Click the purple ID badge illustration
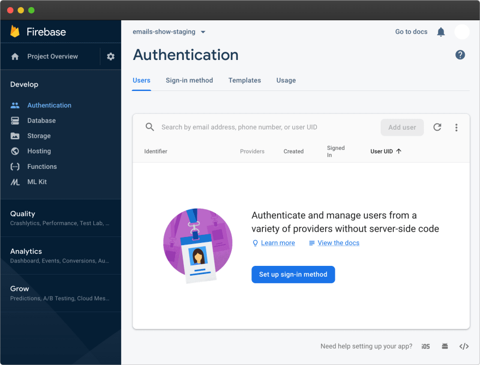This screenshot has width=480, height=365. click(x=198, y=246)
